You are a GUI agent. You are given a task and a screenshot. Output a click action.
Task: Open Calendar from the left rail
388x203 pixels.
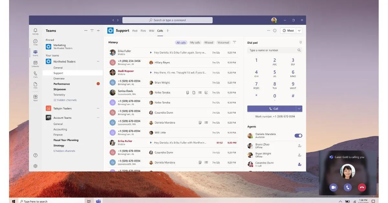(x=35, y=64)
